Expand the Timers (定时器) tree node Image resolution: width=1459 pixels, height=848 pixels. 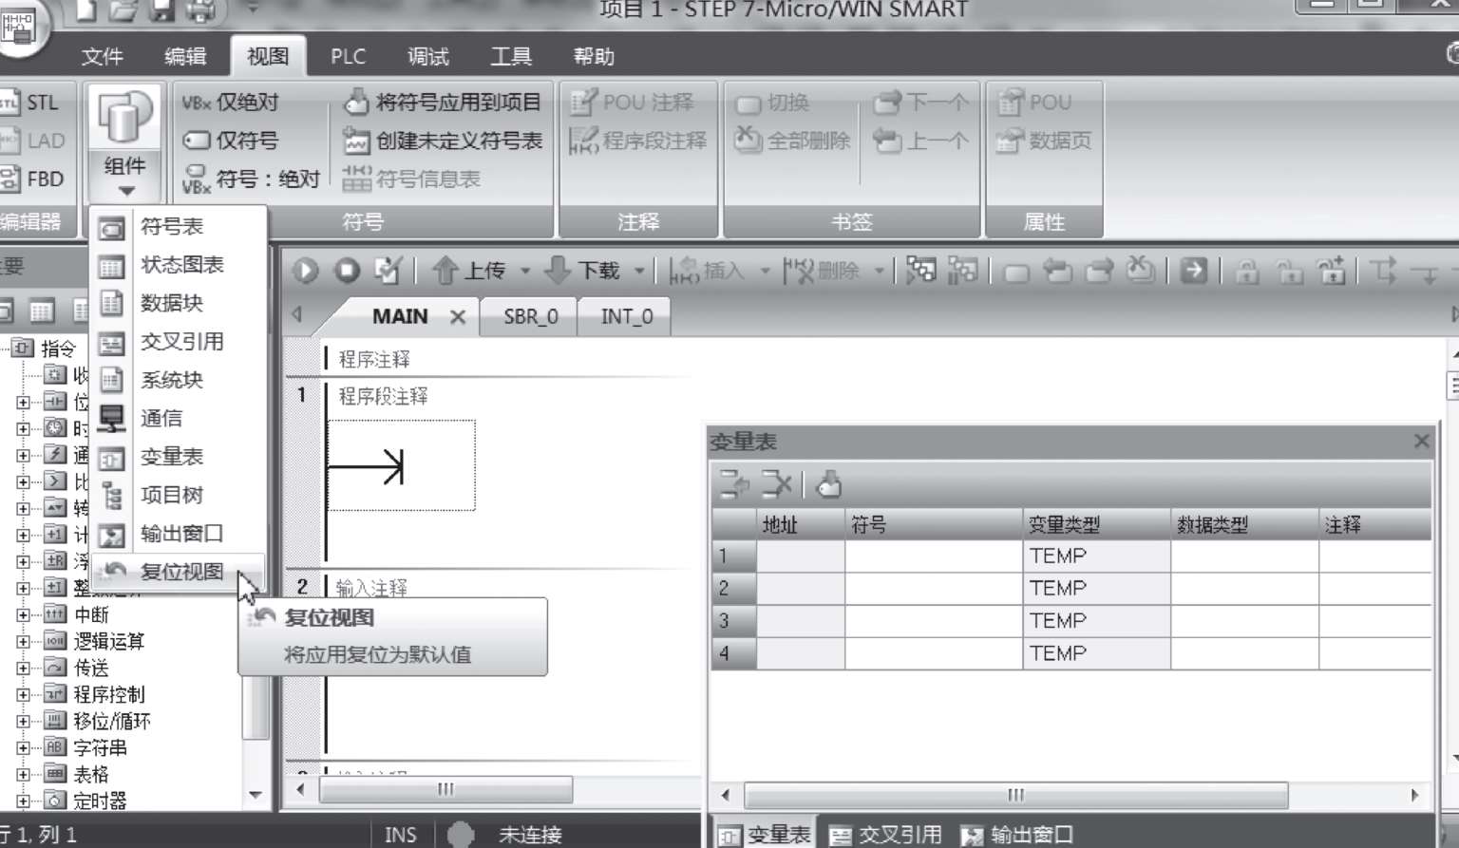click(23, 801)
